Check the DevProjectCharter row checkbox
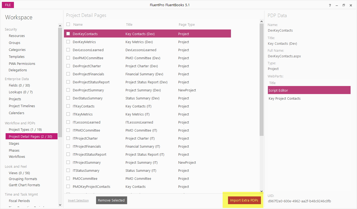The image size is (357, 209). click(68, 66)
